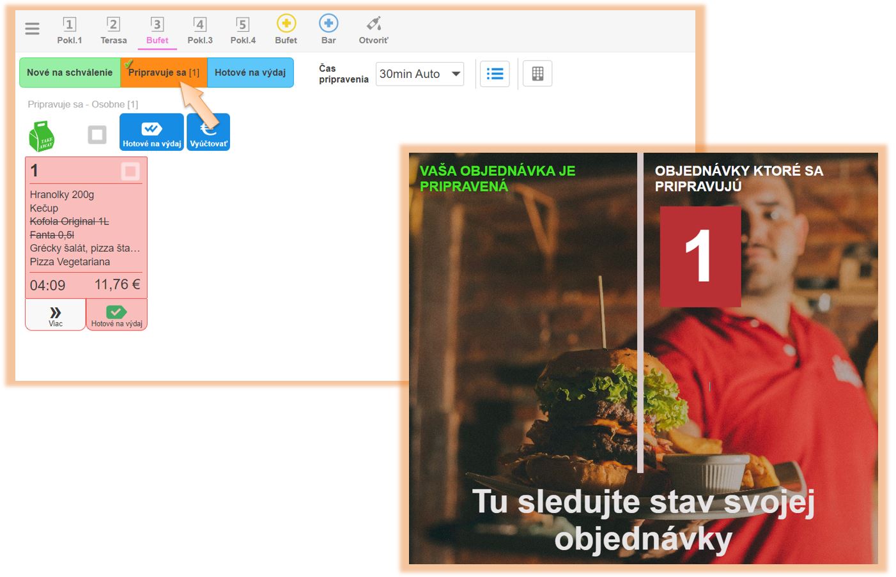The width and height of the screenshot is (896, 577).
Task: Open the 30min Auto preparation time dropdown
Action: click(419, 74)
